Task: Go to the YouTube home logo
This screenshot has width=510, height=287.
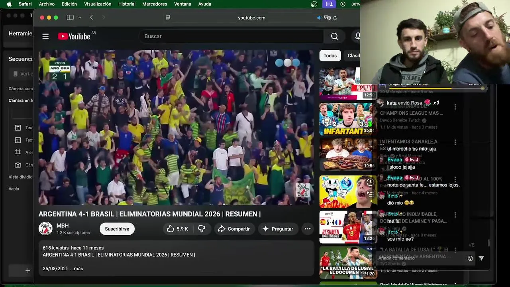Action: pos(74,36)
